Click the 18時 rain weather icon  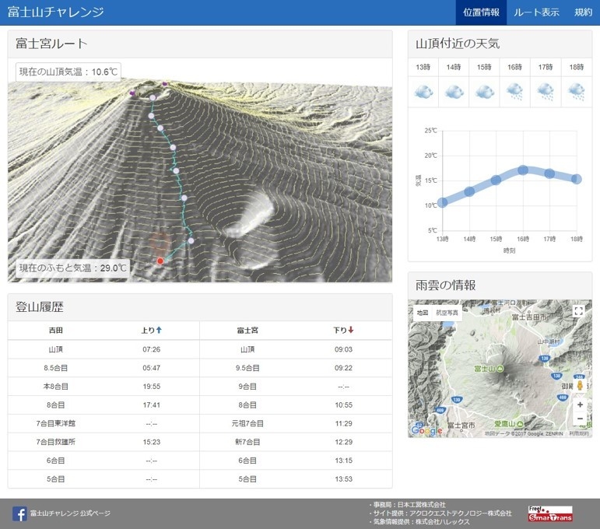click(576, 92)
